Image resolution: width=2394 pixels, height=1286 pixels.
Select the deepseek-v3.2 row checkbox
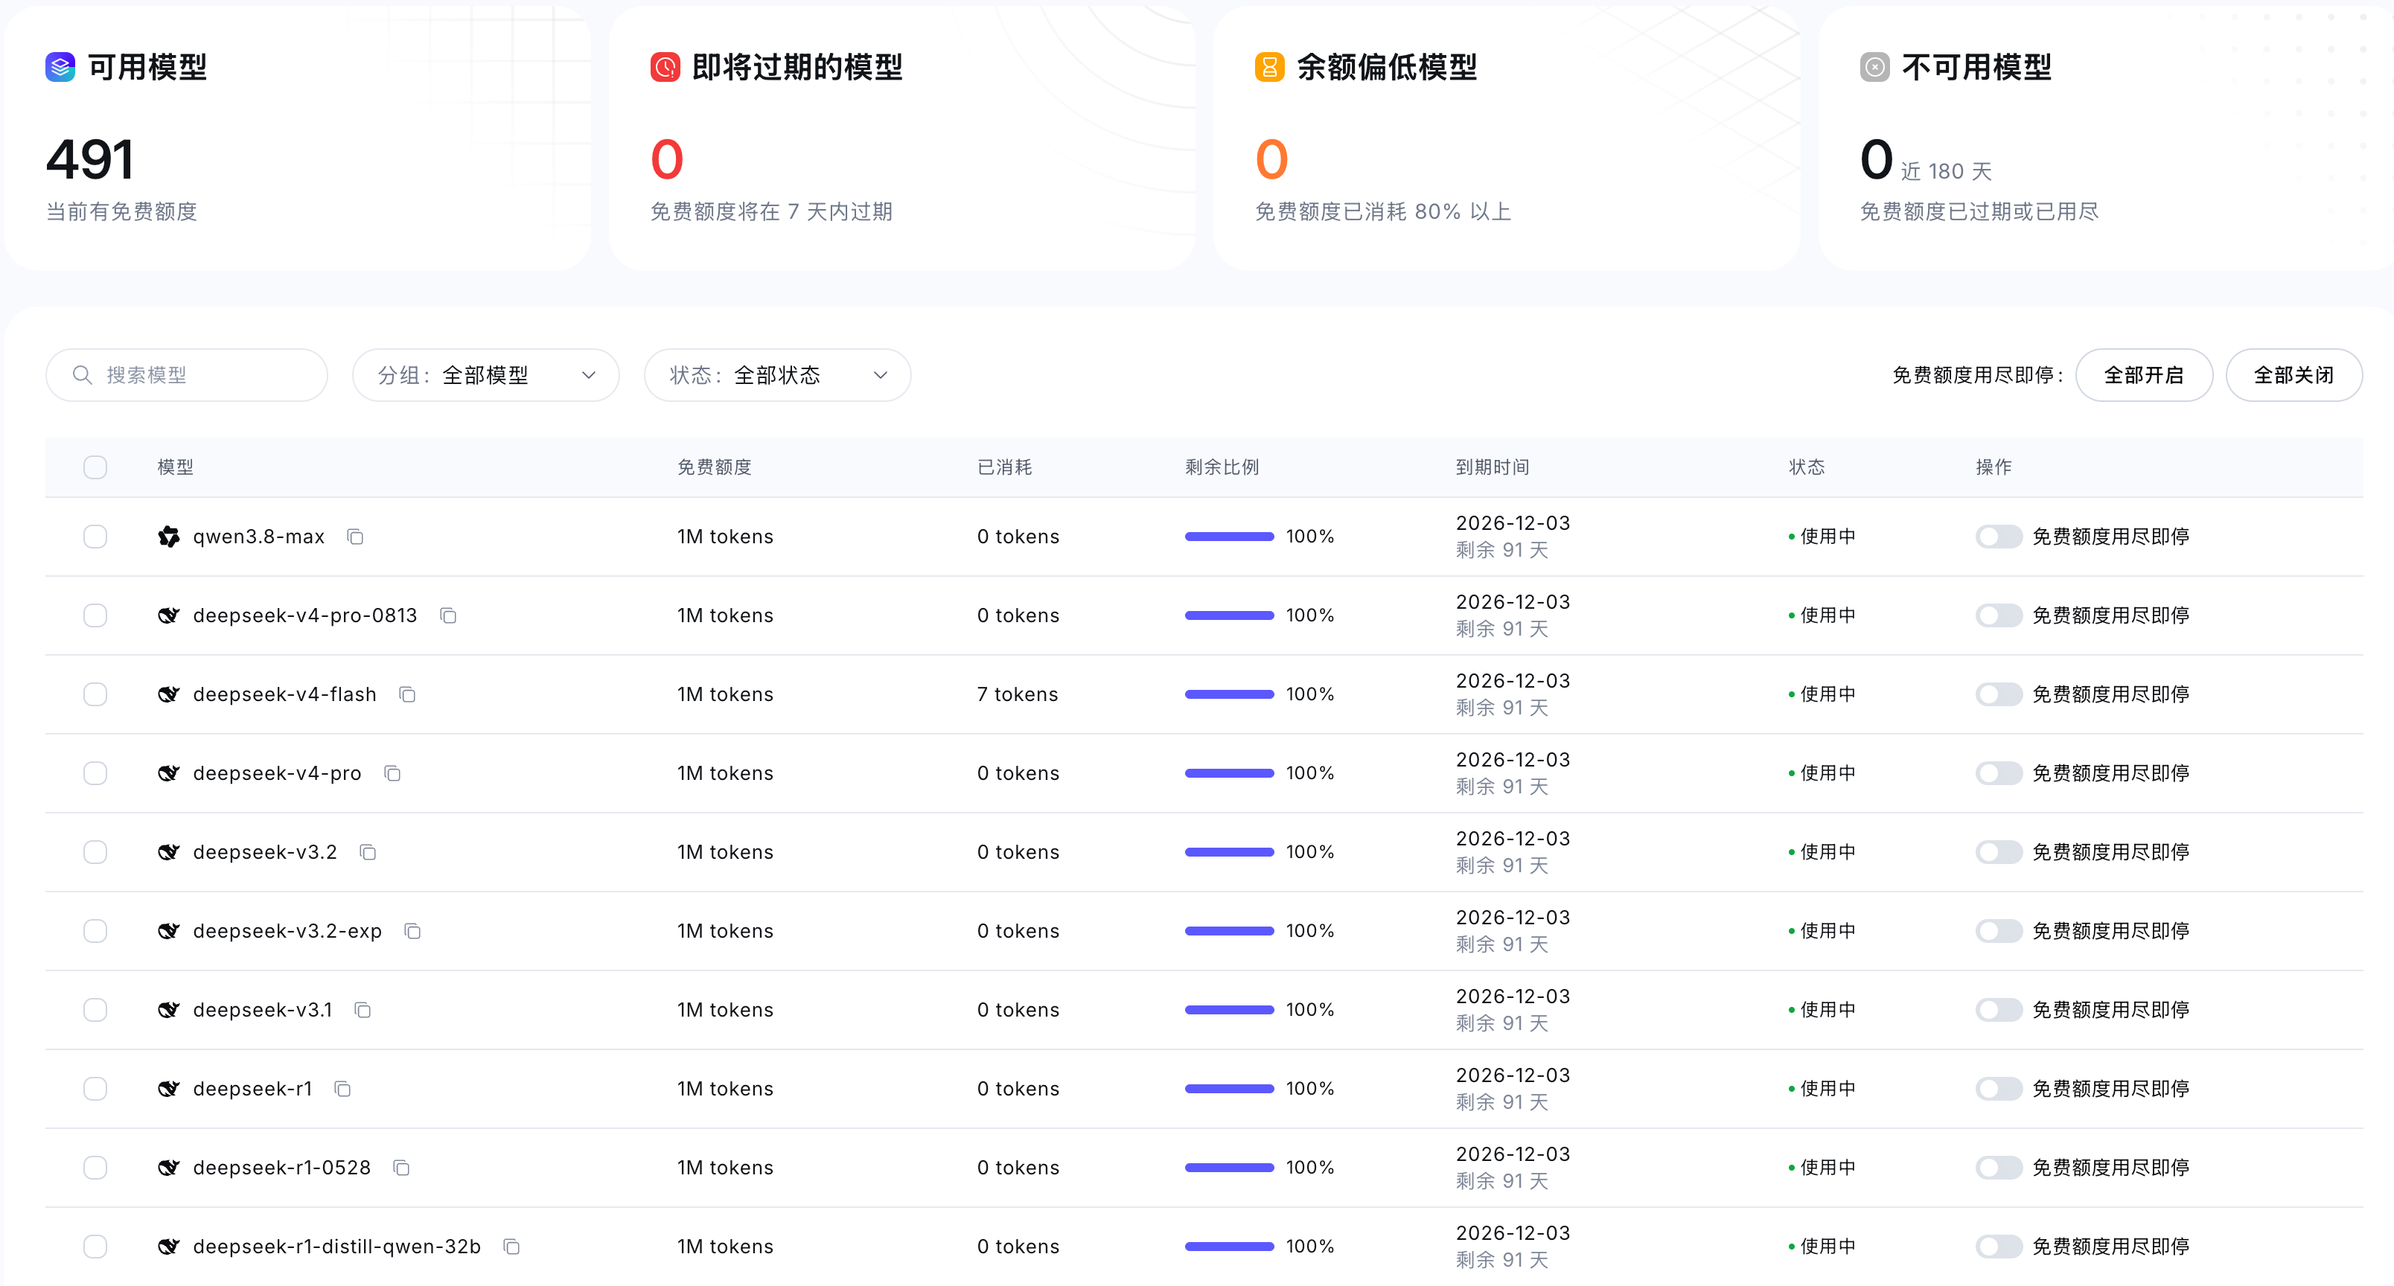[95, 853]
